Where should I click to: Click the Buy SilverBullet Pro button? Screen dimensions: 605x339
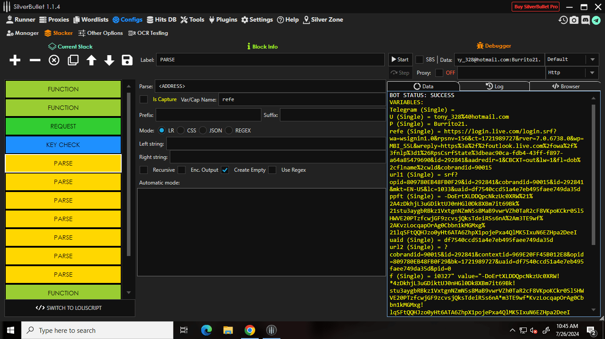pos(536,7)
